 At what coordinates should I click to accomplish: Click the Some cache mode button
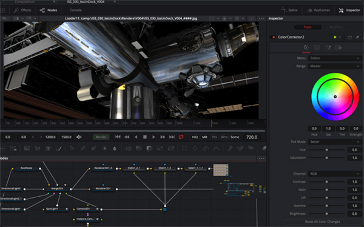click(235, 137)
